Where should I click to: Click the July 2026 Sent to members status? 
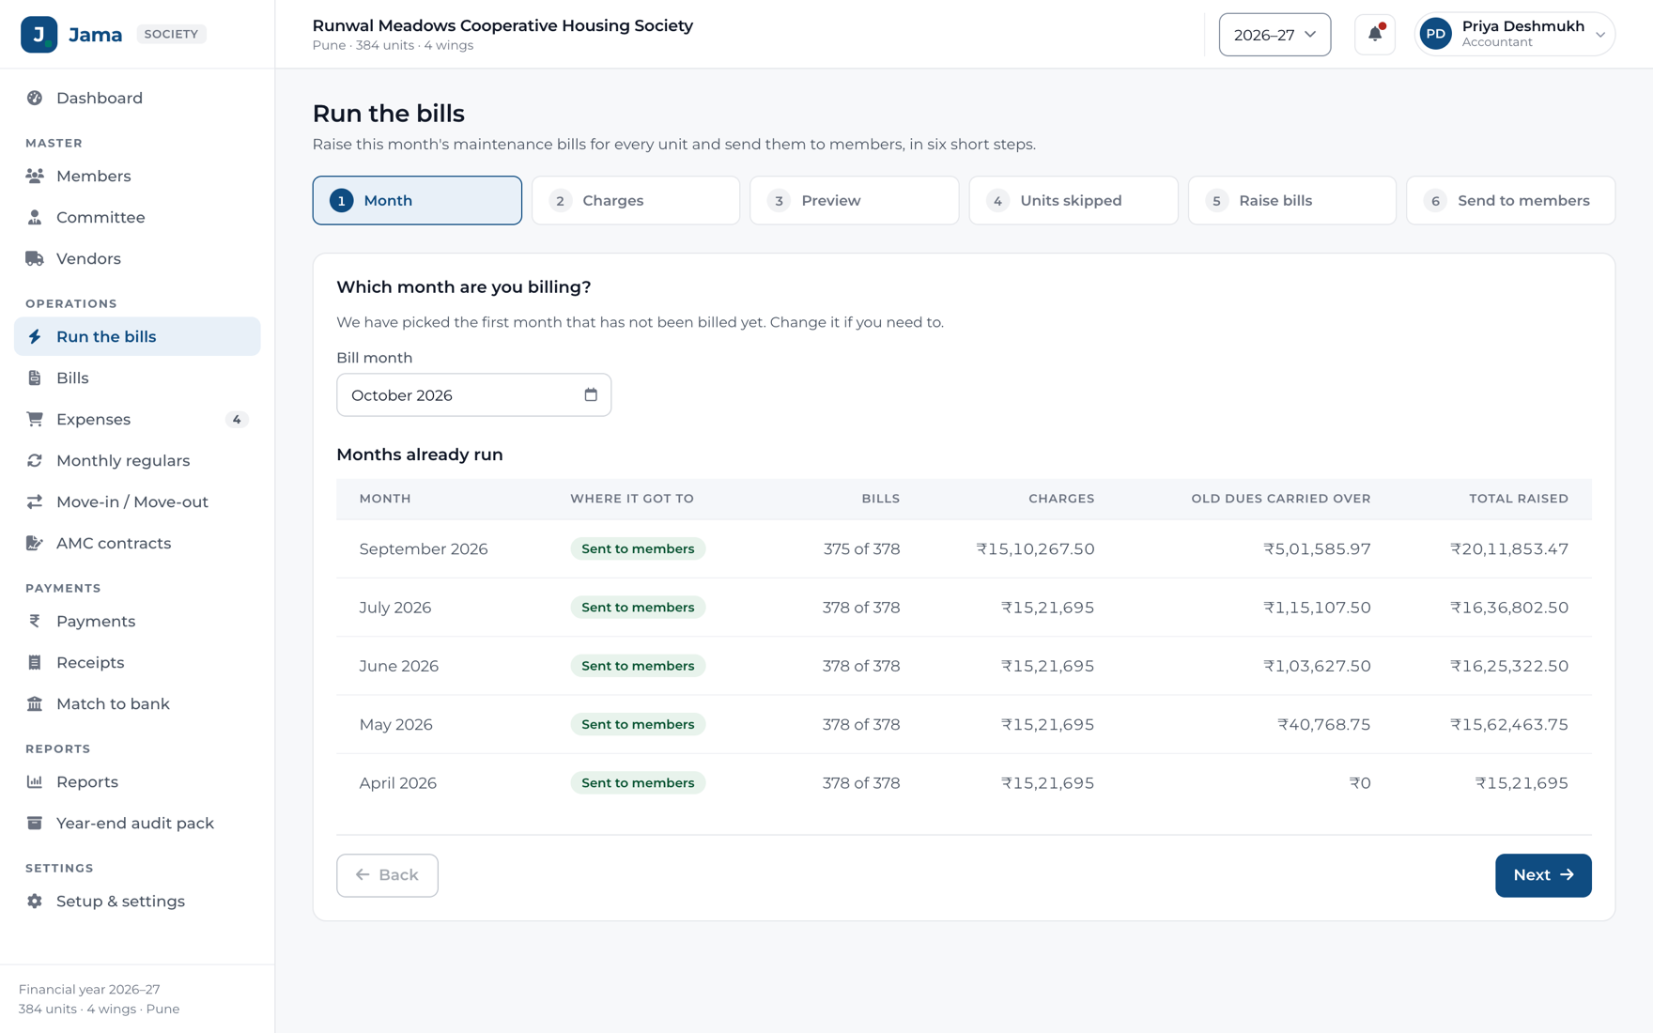coord(638,608)
